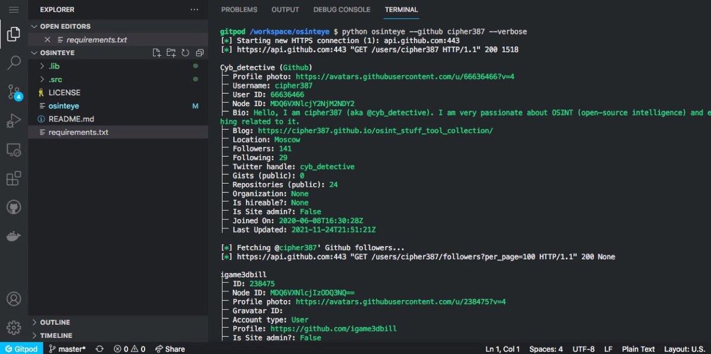Close requirements.txt in Open Editors
Image resolution: width=711 pixels, height=354 pixels.
click(47, 40)
